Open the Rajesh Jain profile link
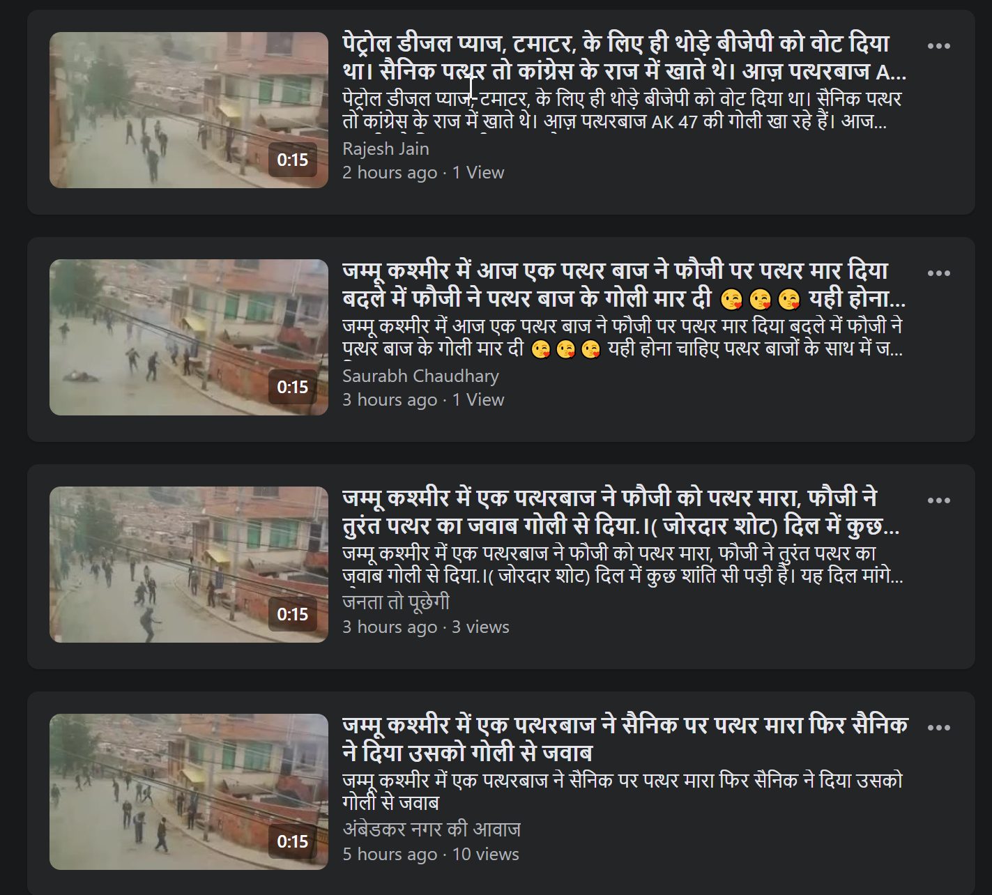The image size is (992, 895). click(386, 148)
